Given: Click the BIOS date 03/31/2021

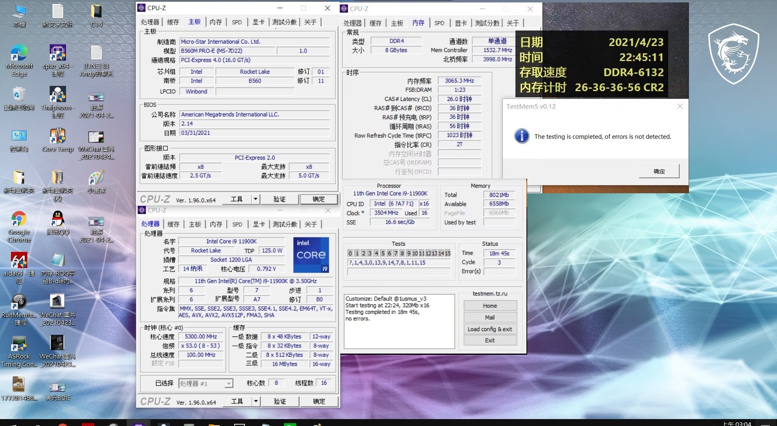Looking at the screenshot, I should click(255, 133).
